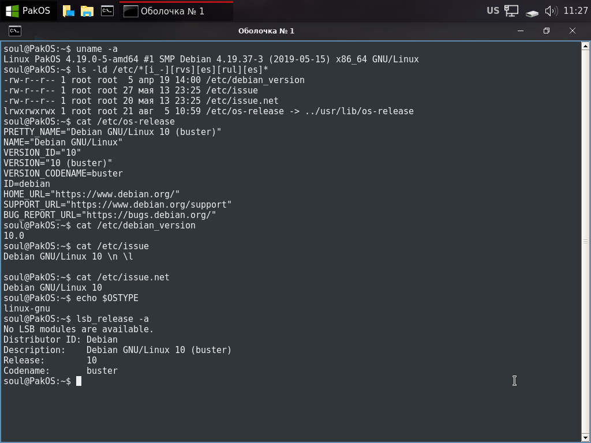Click the terminal prompt cursor at last line
591x443 pixels.
click(78, 381)
